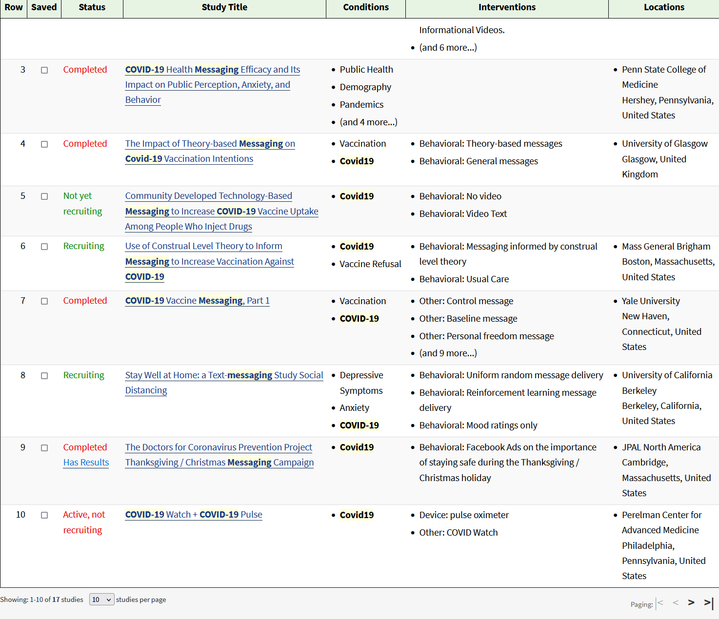Screen dimensions: 719x619
Task: Expand '(and 6 more...)' interventions at top
Action: tap(448, 48)
